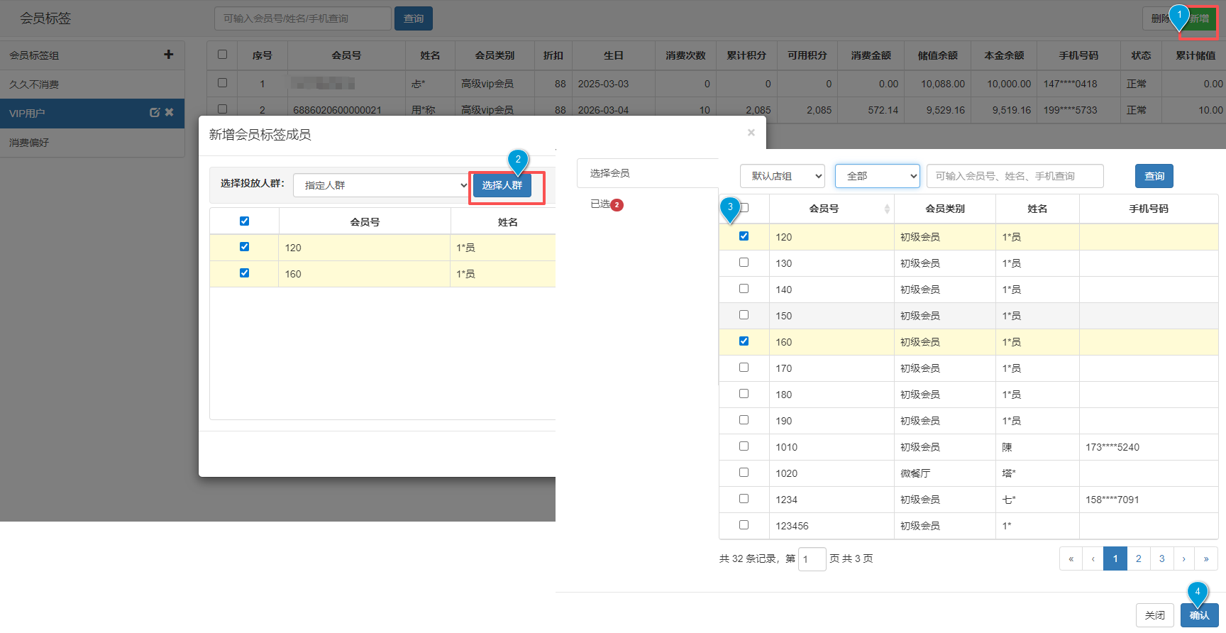Open the 全部 filter dropdown
Viewport: 1226px width, 633px height.
(x=877, y=176)
